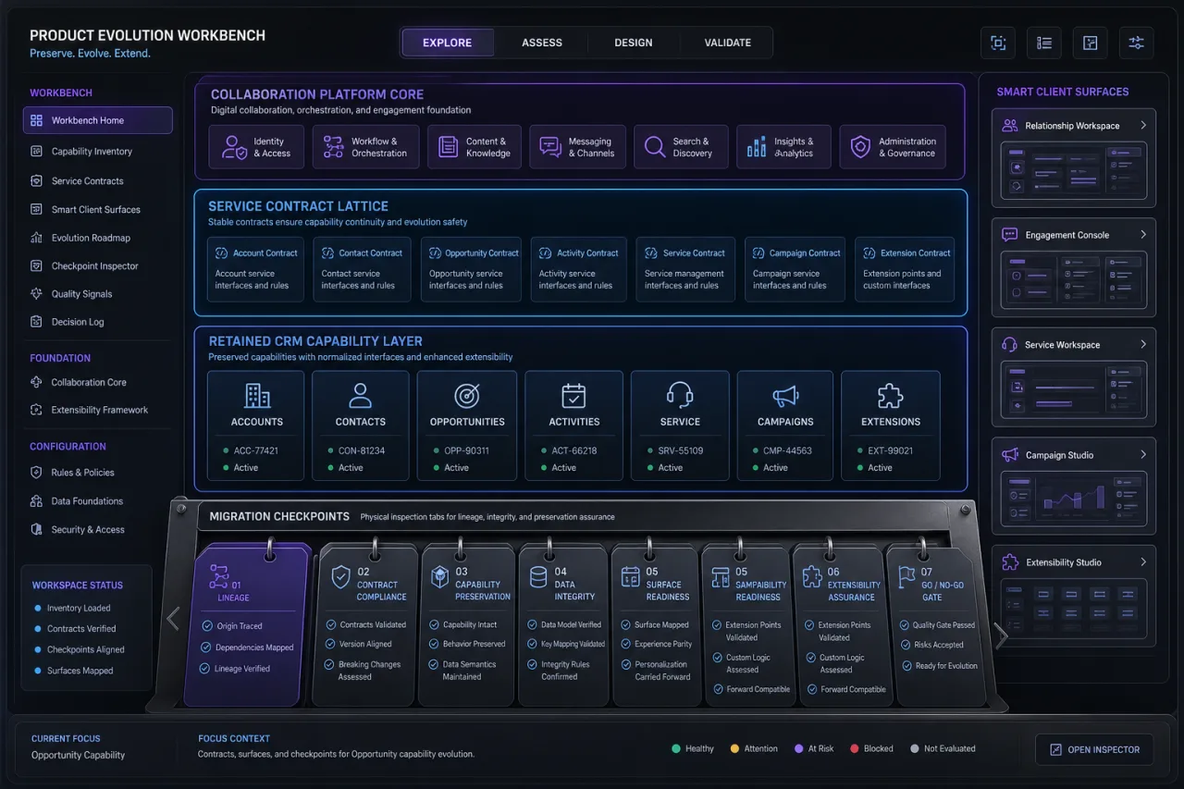Select the 01 Lineage checkpoint tab
Viewport: 1184px width, 789px height.
(246, 624)
